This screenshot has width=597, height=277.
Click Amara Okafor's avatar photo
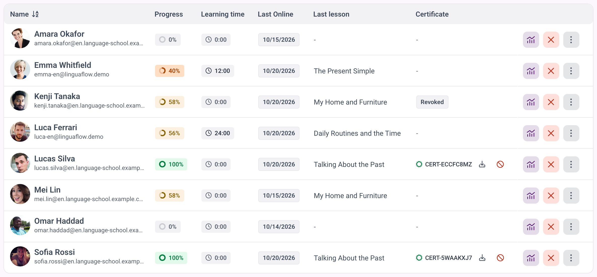[20, 38]
